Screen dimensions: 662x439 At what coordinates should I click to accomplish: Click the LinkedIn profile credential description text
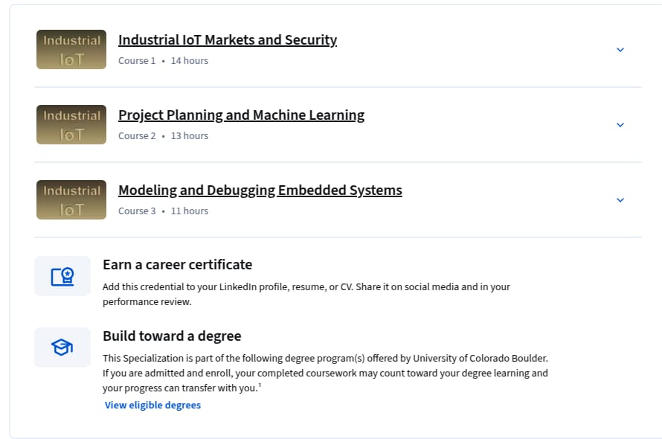coord(306,294)
